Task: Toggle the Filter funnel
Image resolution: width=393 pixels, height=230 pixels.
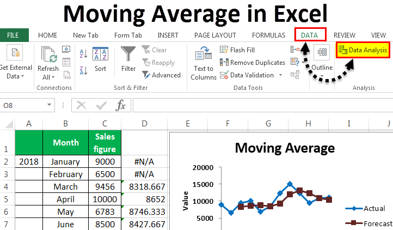Action: pos(128,59)
